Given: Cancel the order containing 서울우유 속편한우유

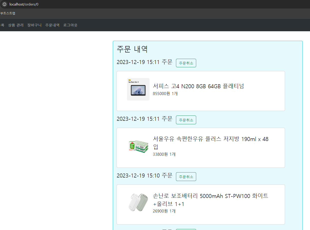Looking at the screenshot, I should [x=186, y=120].
